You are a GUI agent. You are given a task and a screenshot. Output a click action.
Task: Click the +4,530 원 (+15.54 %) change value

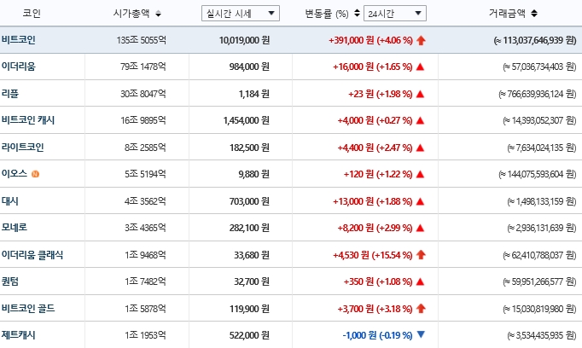click(373, 255)
